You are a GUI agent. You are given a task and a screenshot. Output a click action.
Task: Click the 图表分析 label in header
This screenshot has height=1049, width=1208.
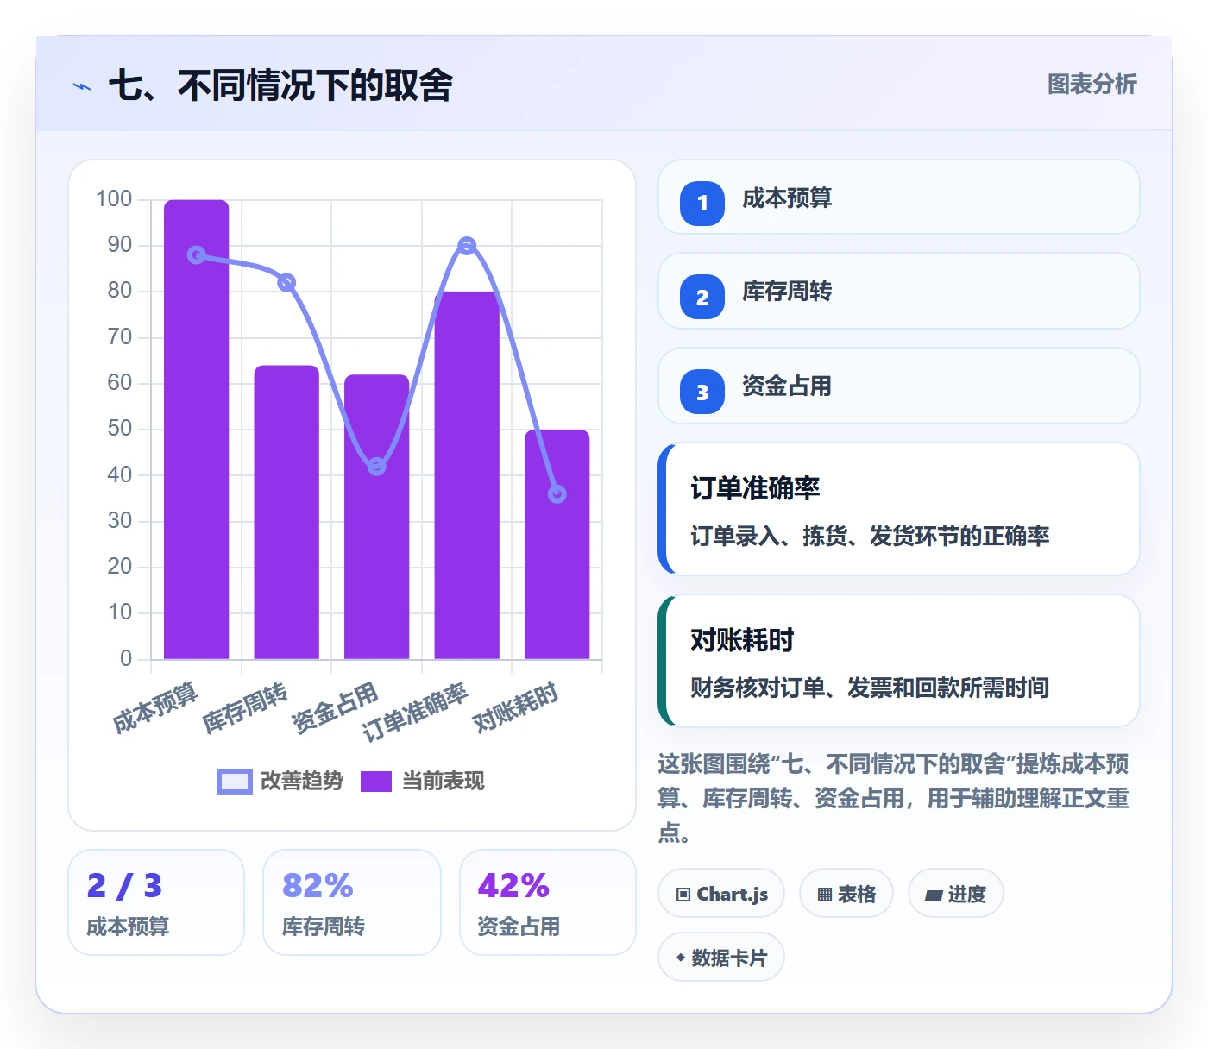coord(1092,85)
